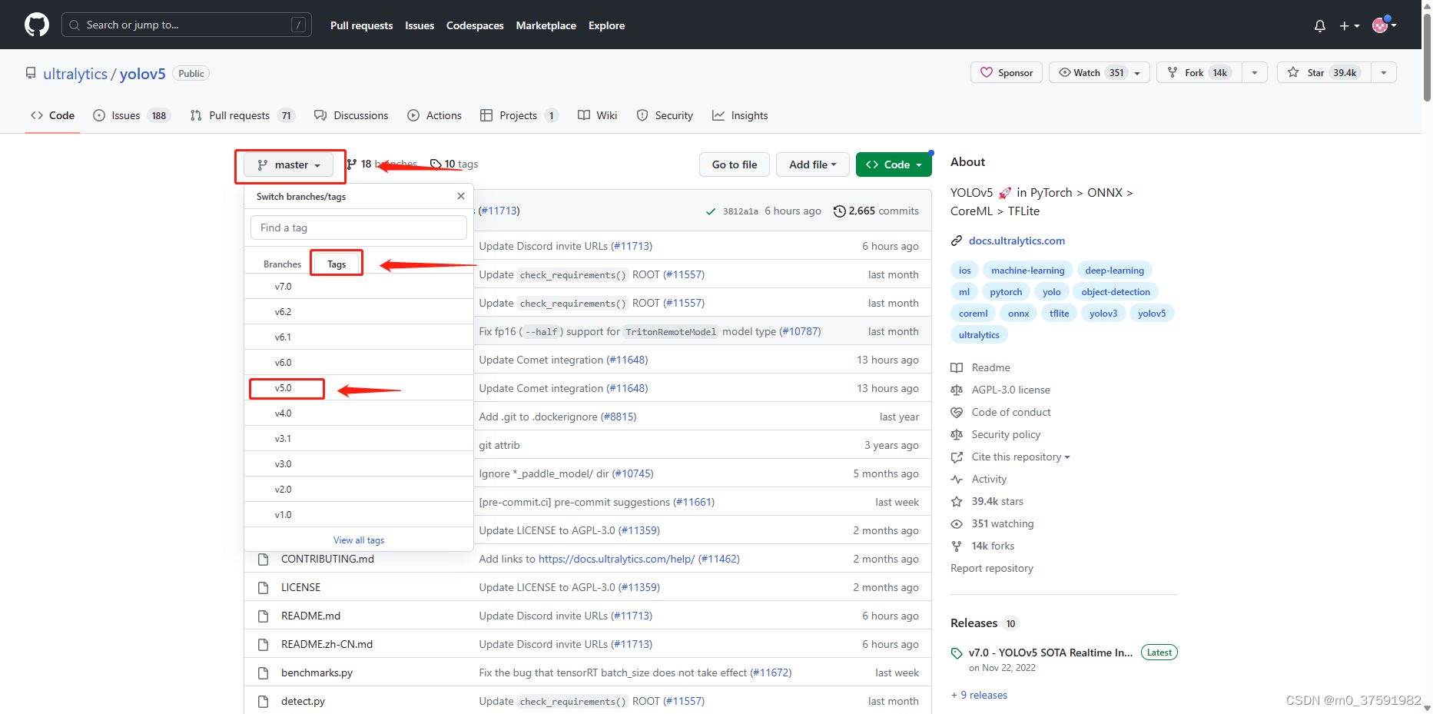Fork the repository with Fork button
This screenshot has width=1433, height=714.
click(1199, 72)
